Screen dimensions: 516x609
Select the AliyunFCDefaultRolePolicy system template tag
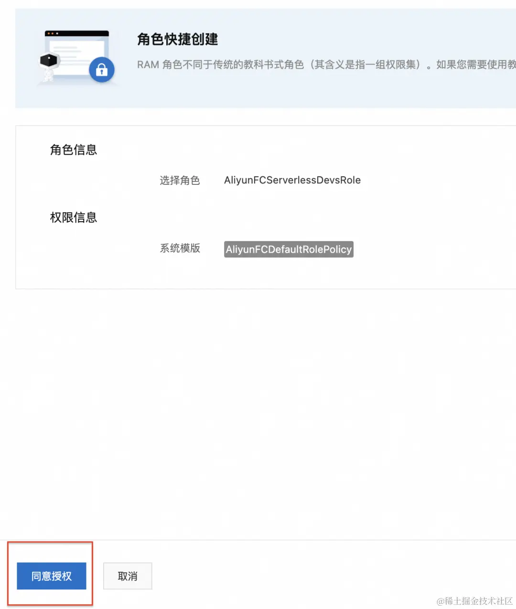[289, 249]
